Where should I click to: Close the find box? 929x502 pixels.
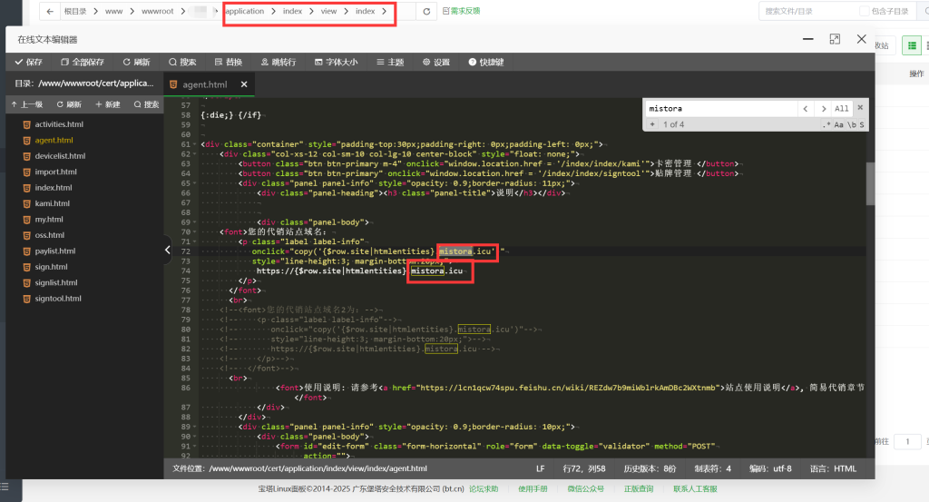pyautogui.click(x=860, y=107)
